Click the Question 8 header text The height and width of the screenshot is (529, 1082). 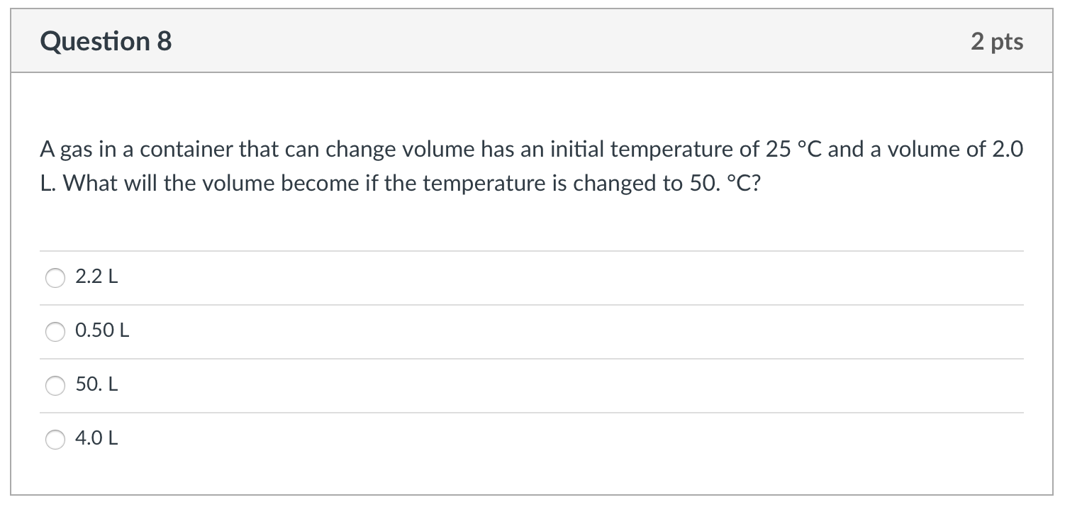(x=105, y=41)
